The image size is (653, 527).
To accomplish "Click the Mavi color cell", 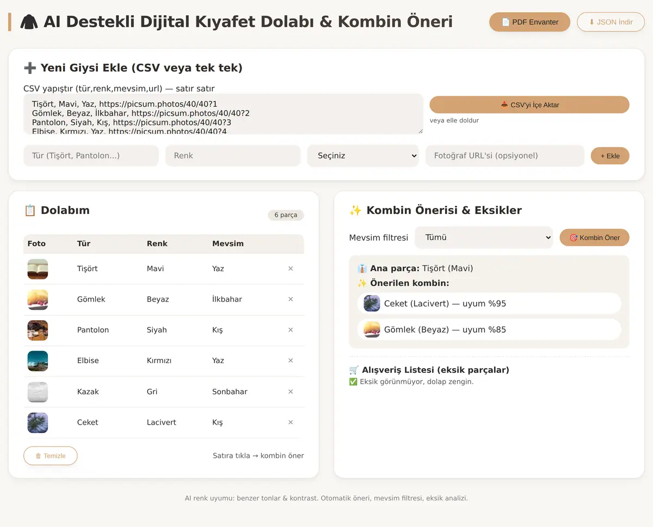I will pos(156,268).
